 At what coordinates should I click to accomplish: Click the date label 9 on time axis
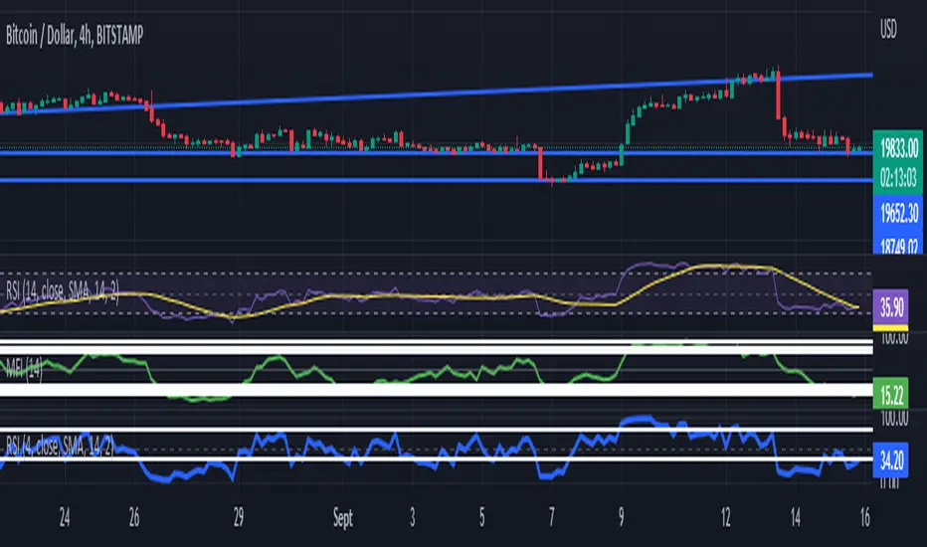point(621,518)
